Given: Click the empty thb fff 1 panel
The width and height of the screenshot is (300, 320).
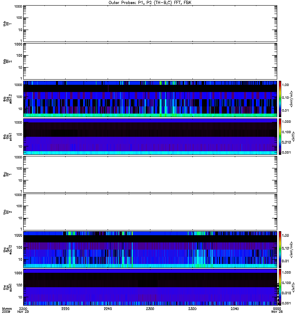Looking at the screenshot, I should (x=150, y=24).
